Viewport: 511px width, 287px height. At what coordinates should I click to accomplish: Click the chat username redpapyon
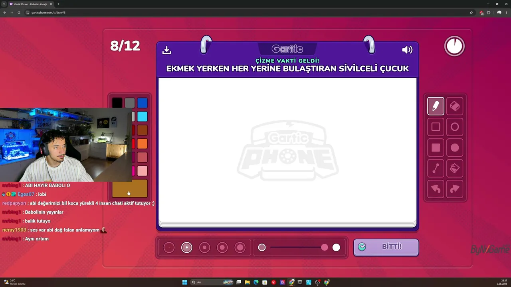pyautogui.click(x=14, y=203)
